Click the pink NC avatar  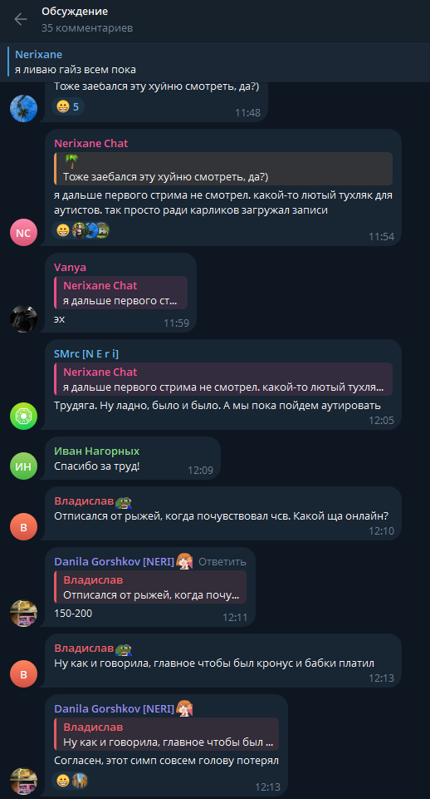(24, 233)
